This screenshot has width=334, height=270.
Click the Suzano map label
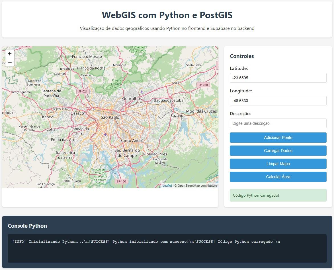pos(177,115)
